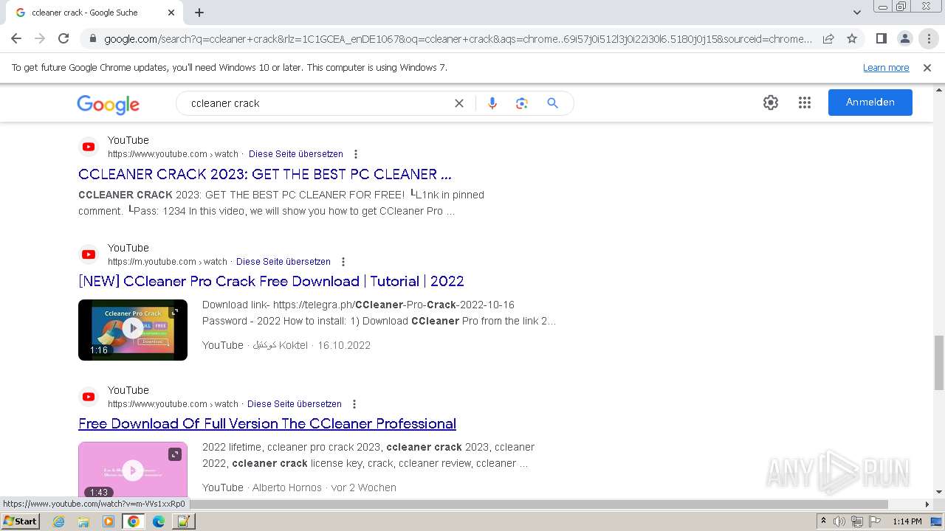Go back to the previous page

pos(16,39)
